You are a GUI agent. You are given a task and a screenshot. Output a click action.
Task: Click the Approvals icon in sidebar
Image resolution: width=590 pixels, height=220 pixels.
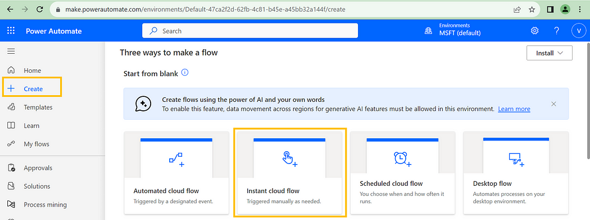click(x=11, y=167)
